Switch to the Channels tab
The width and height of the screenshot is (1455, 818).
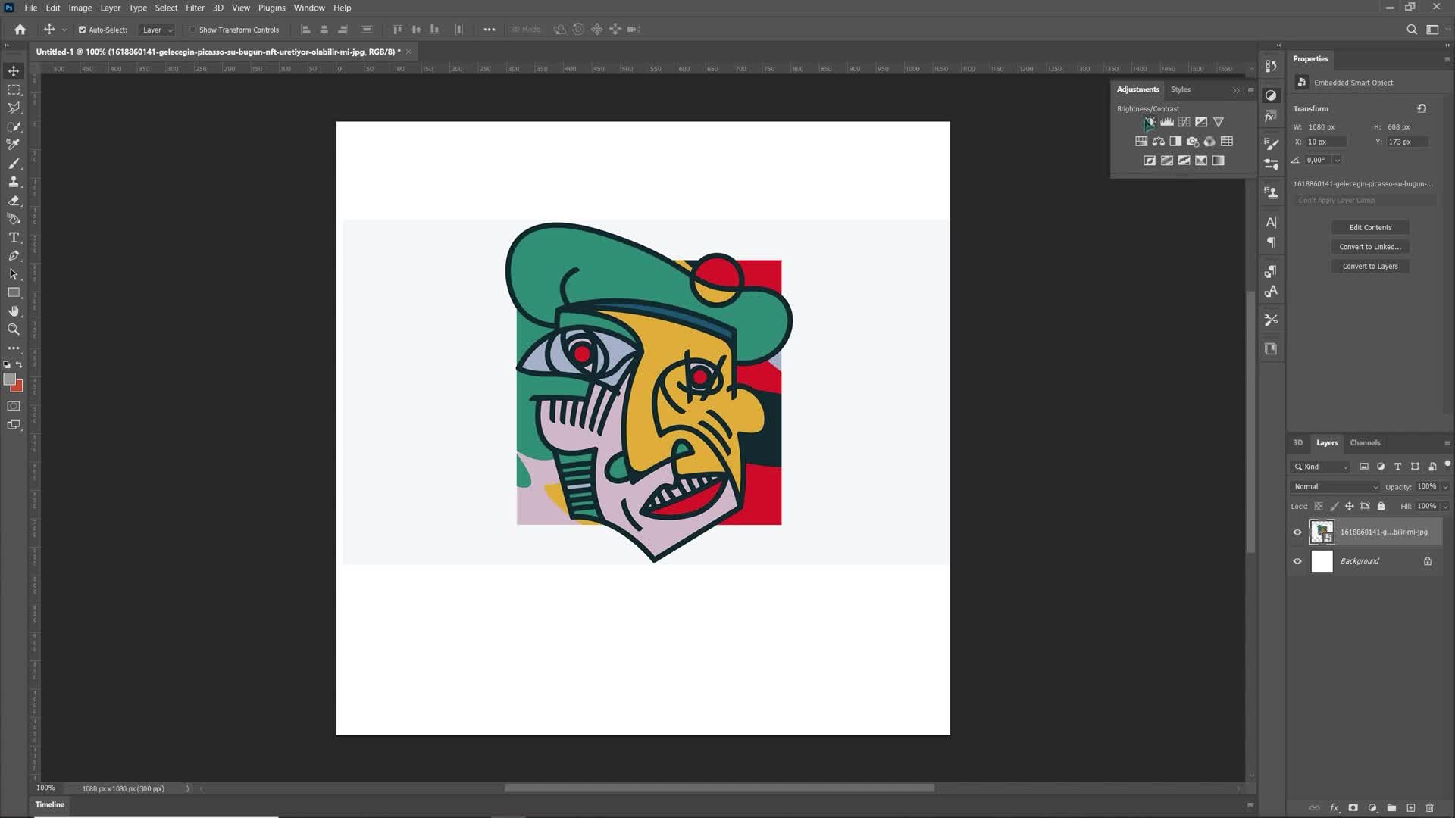pyautogui.click(x=1365, y=443)
